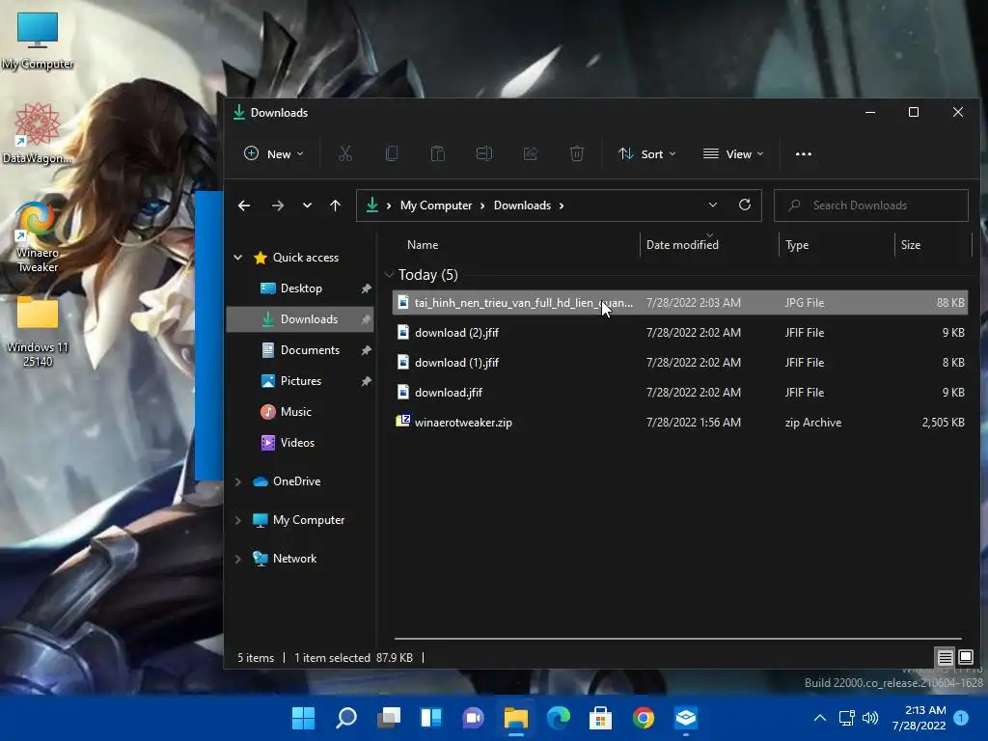Open the Chat app from taskbar
This screenshot has width=988, height=741.
473,718
